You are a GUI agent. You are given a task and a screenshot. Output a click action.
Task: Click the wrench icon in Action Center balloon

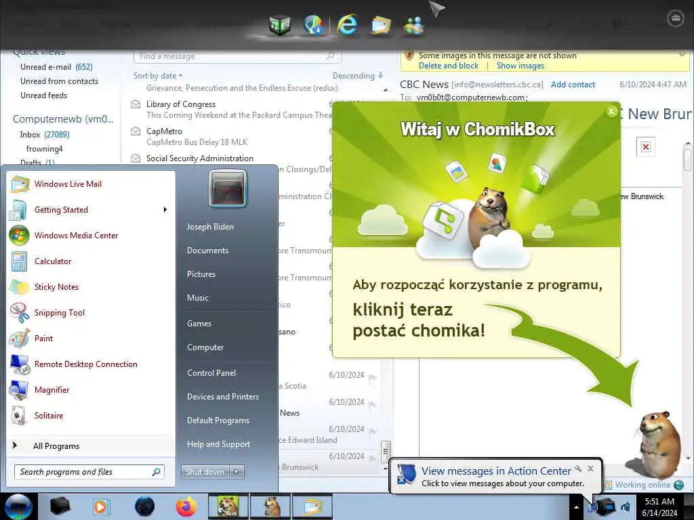tap(577, 469)
